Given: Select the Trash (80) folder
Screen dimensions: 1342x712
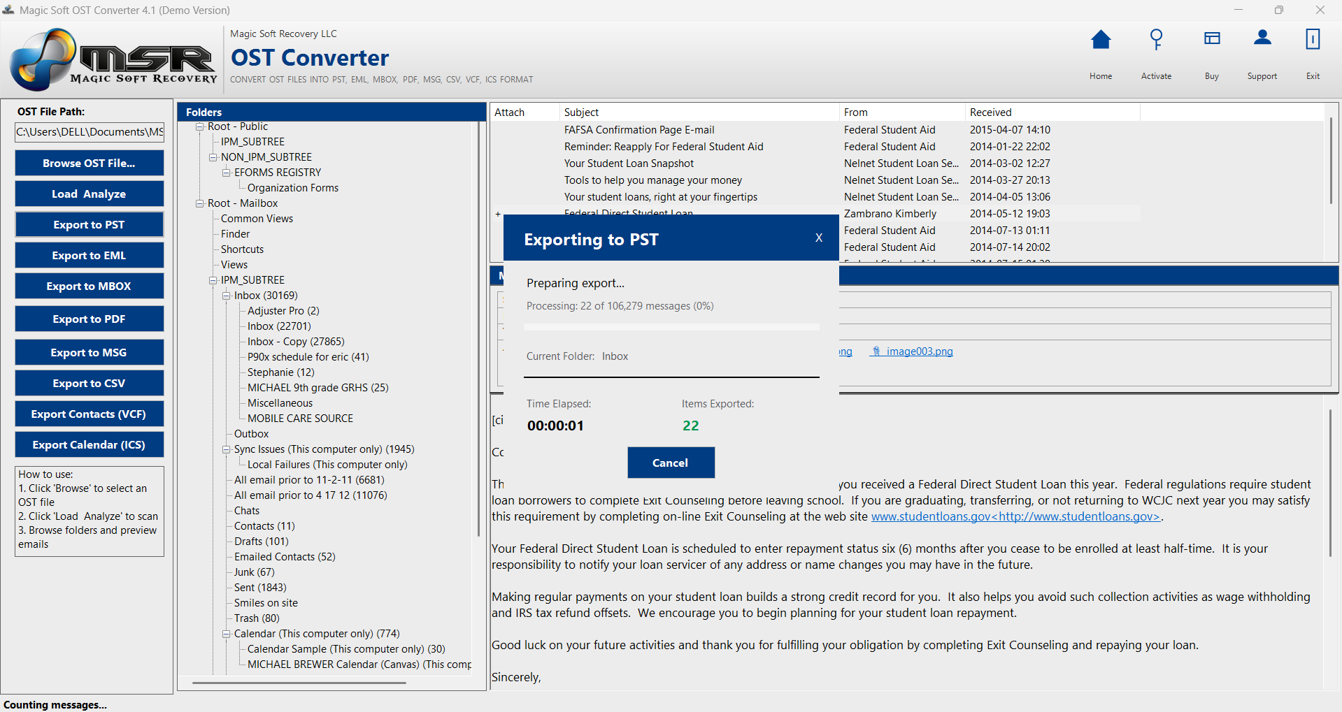Looking at the screenshot, I should pos(257,618).
